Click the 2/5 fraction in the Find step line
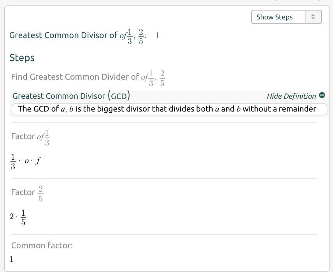This screenshot has width=333, height=272. pyautogui.click(x=162, y=78)
